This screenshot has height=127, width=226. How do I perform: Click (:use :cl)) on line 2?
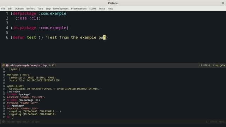[x=28, y=18]
